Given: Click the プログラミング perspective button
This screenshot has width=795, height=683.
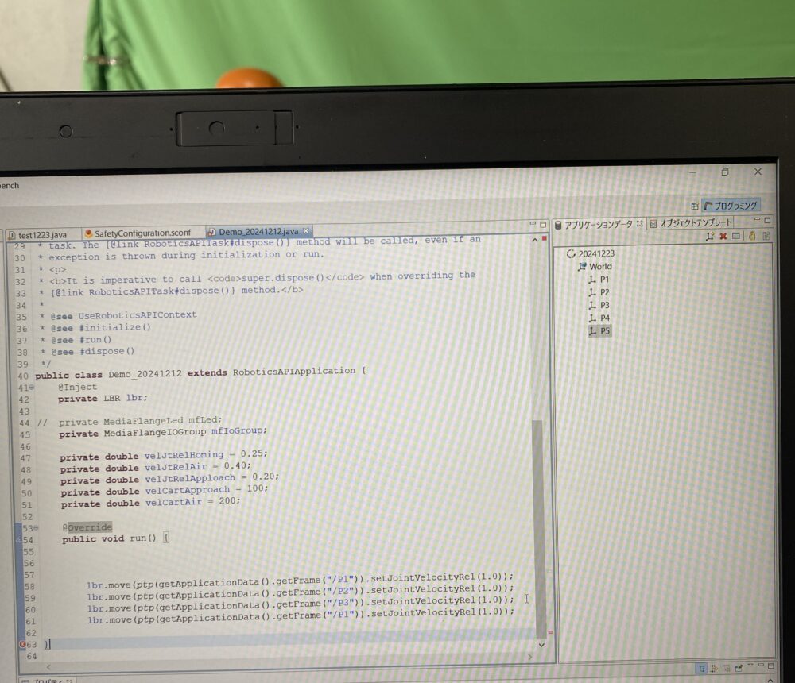Looking at the screenshot, I should (731, 205).
